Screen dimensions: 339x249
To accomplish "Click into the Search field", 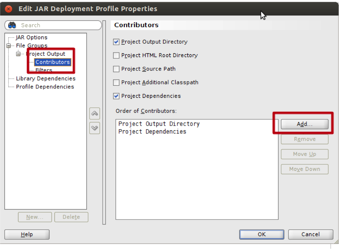I will click(53, 25).
